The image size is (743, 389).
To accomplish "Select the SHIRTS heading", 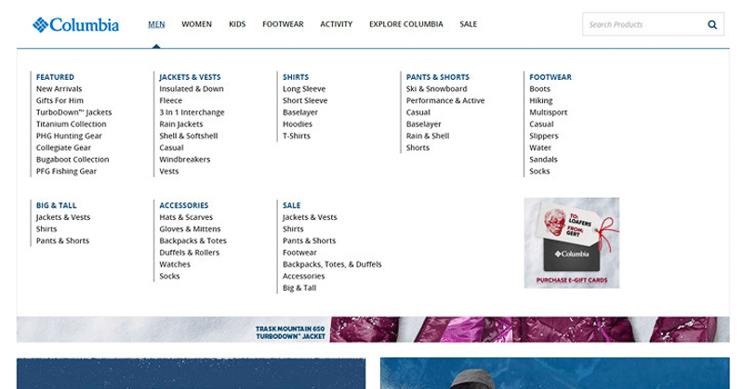I will click(296, 77).
